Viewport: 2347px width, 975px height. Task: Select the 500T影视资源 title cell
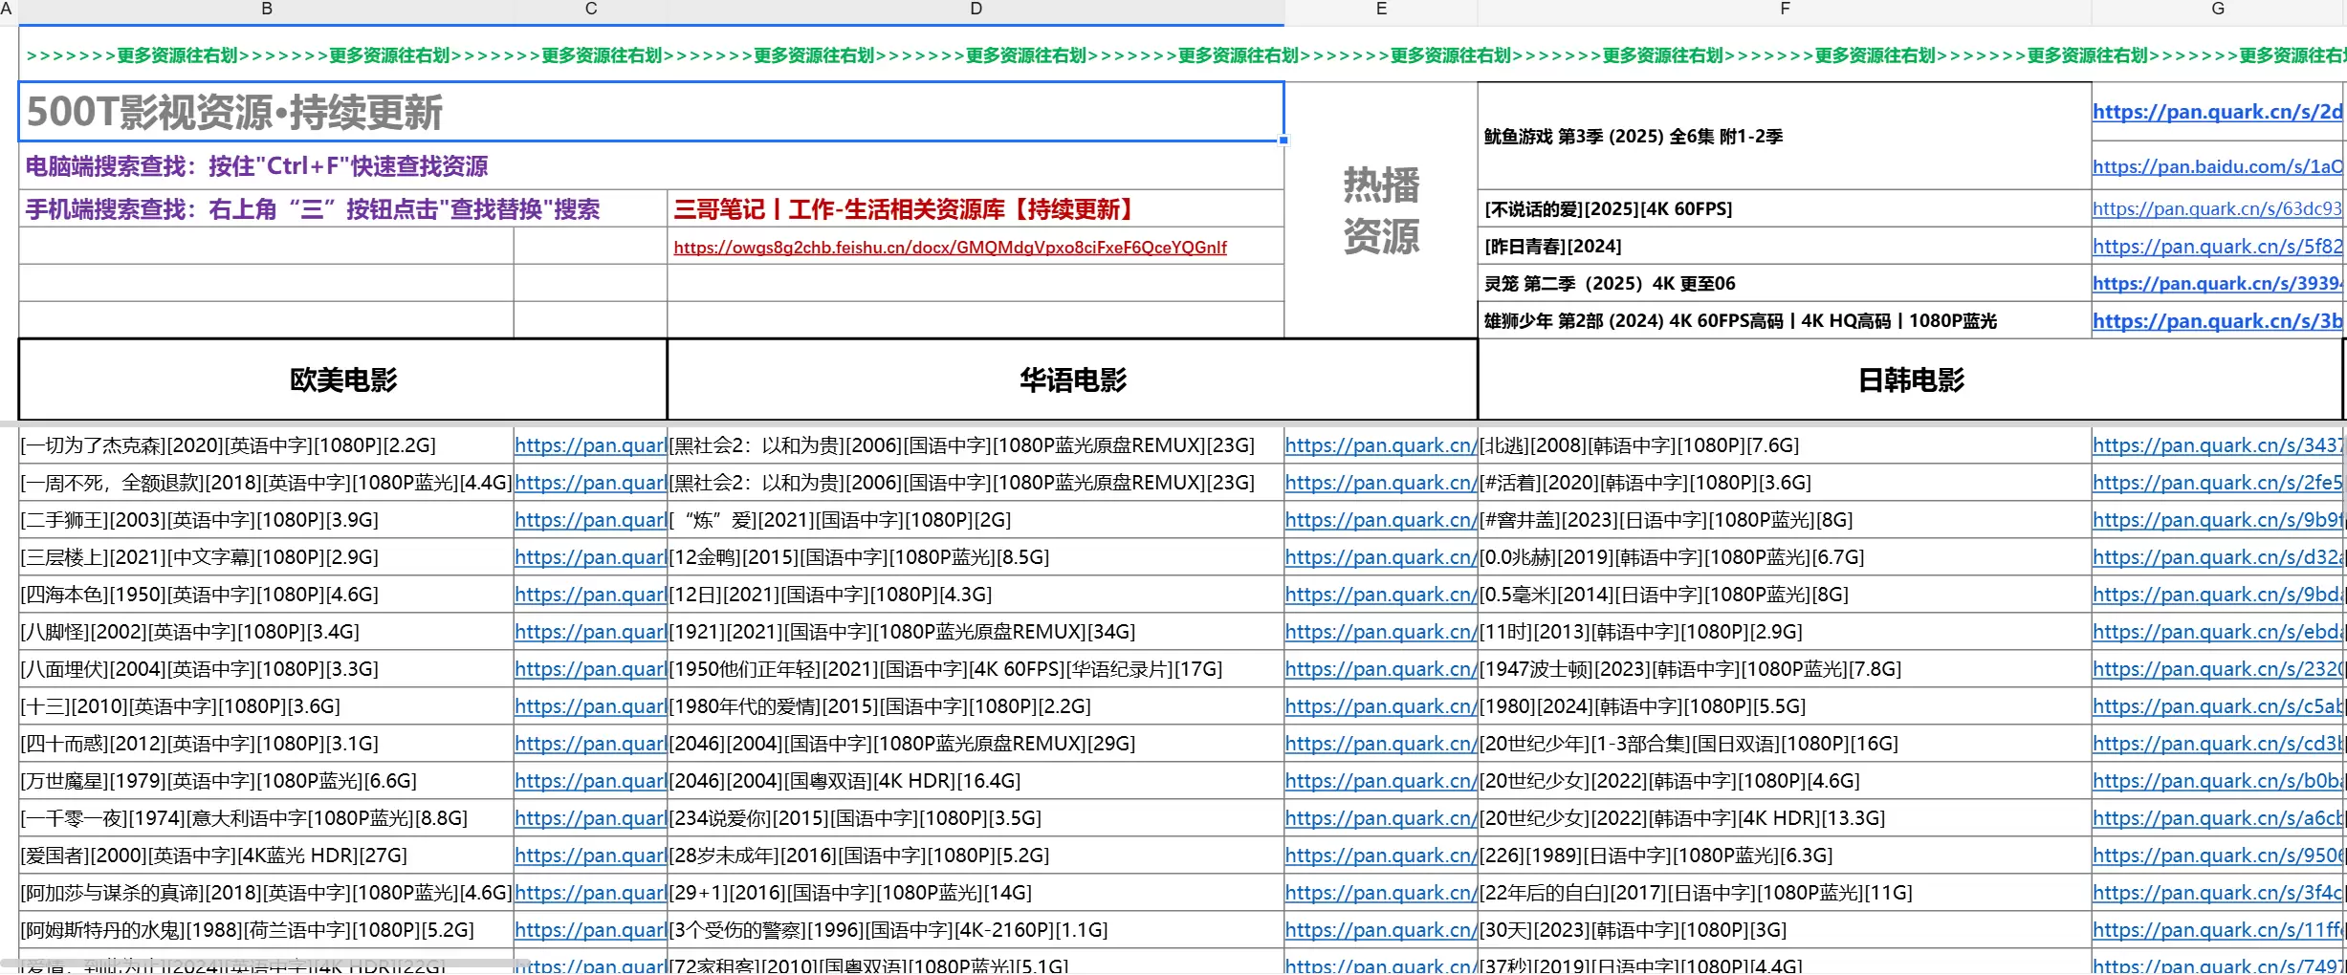(x=650, y=112)
